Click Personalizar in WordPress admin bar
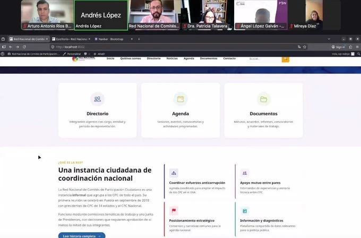The width and height of the screenshot is (361, 238). (x=72, y=54)
